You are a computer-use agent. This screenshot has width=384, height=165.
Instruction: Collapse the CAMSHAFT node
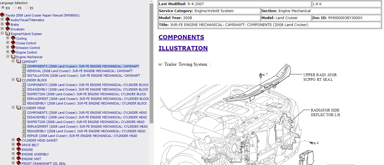pyautogui.click(x=13, y=61)
